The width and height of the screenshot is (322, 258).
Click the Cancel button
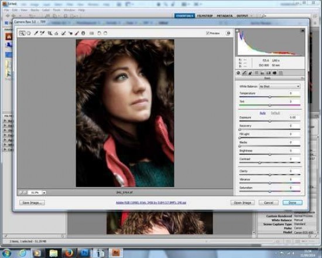(268, 203)
